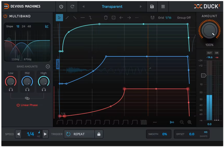The width and height of the screenshot is (224, 147).
Task: Select the 24 slope option
Action: coord(23,26)
